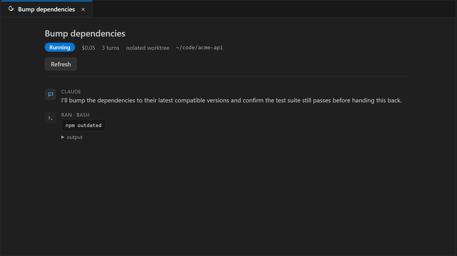Click the ~/code/acme-api path

click(200, 48)
